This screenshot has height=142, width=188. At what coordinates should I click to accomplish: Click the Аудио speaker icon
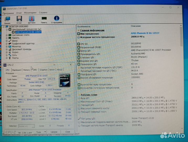[x=10, y=52]
